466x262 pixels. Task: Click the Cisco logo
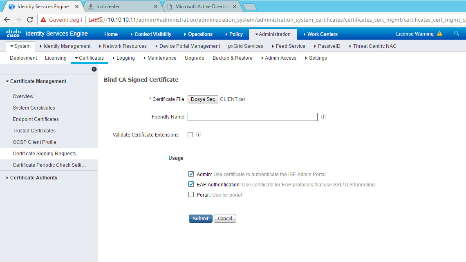[13, 34]
